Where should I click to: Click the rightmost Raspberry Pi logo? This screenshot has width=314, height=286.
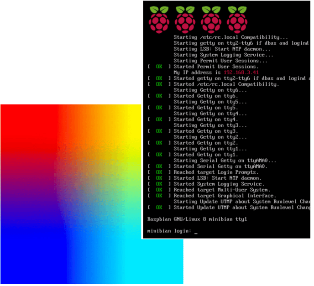(x=237, y=20)
